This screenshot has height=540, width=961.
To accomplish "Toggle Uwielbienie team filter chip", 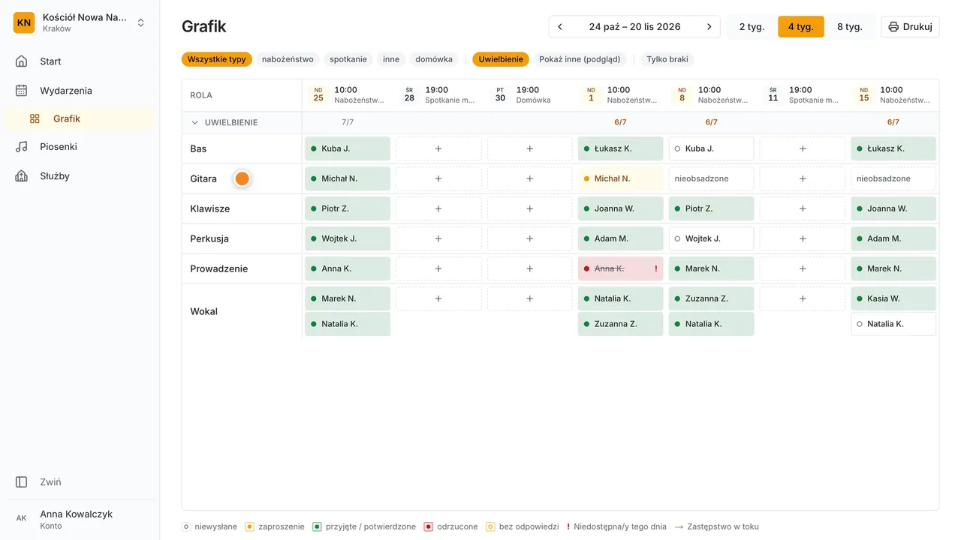I will [501, 59].
